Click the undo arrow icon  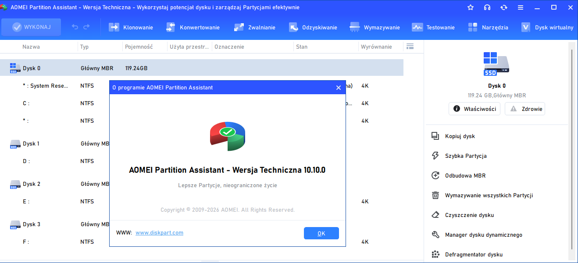75,27
